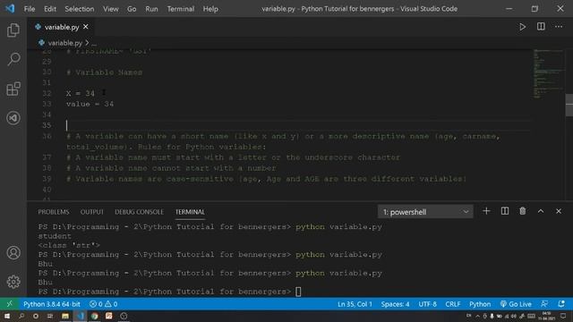Maximize the terminal panel size
The height and width of the screenshot is (322, 573).
[x=541, y=211]
